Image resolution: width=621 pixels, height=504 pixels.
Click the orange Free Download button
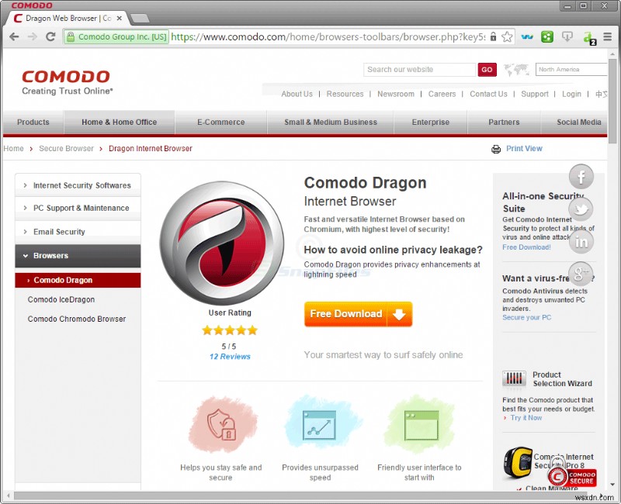(x=359, y=314)
